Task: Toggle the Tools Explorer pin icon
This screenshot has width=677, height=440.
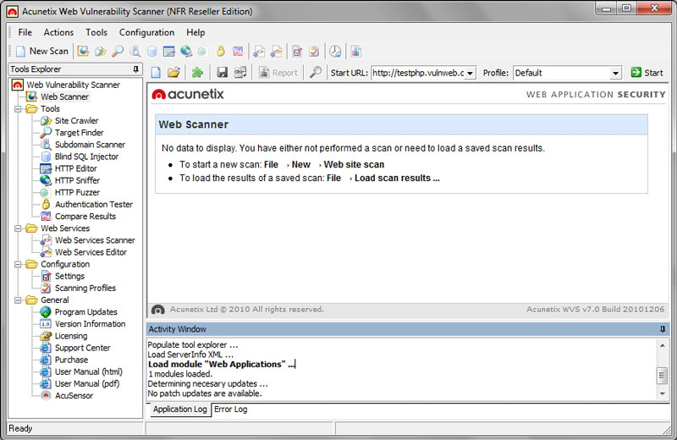Action: [x=136, y=69]
